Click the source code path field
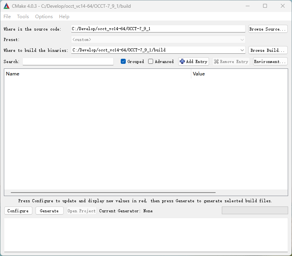 (x=158, y=29)
